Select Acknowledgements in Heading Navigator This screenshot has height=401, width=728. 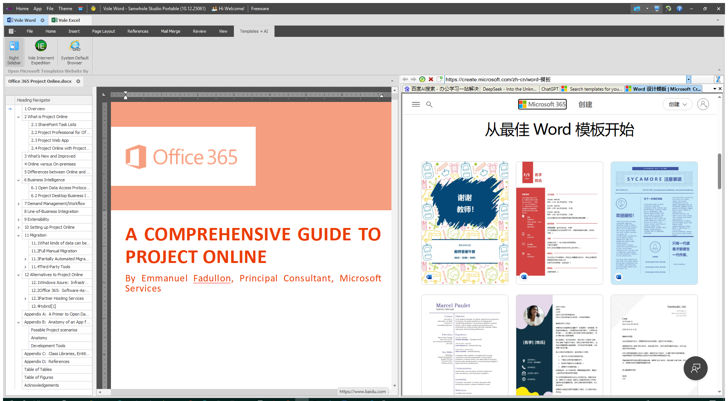coord(57,385)
